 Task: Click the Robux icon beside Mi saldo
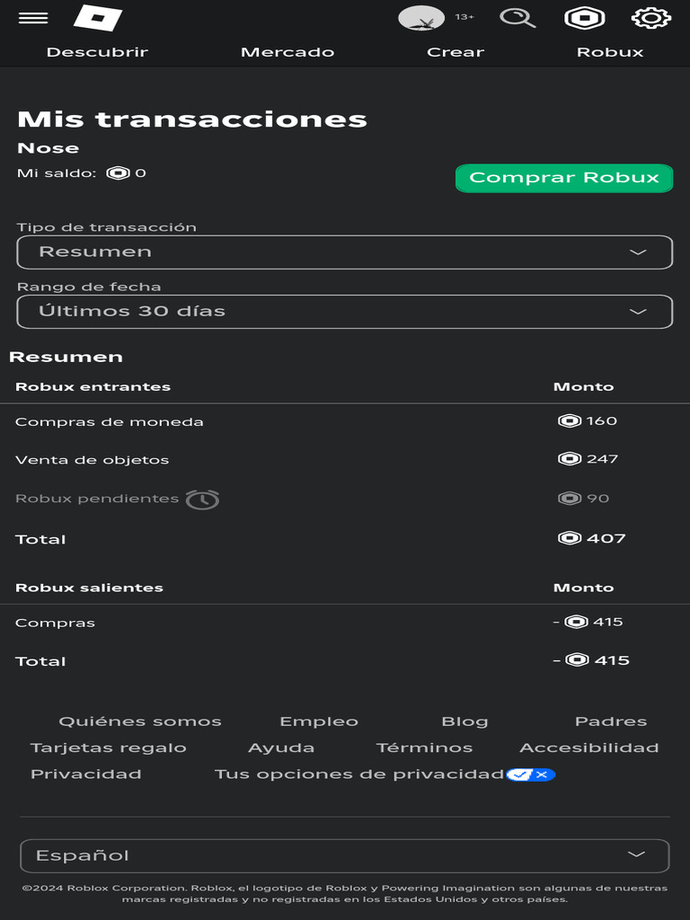pyautogui.click(x=118, y=173)
